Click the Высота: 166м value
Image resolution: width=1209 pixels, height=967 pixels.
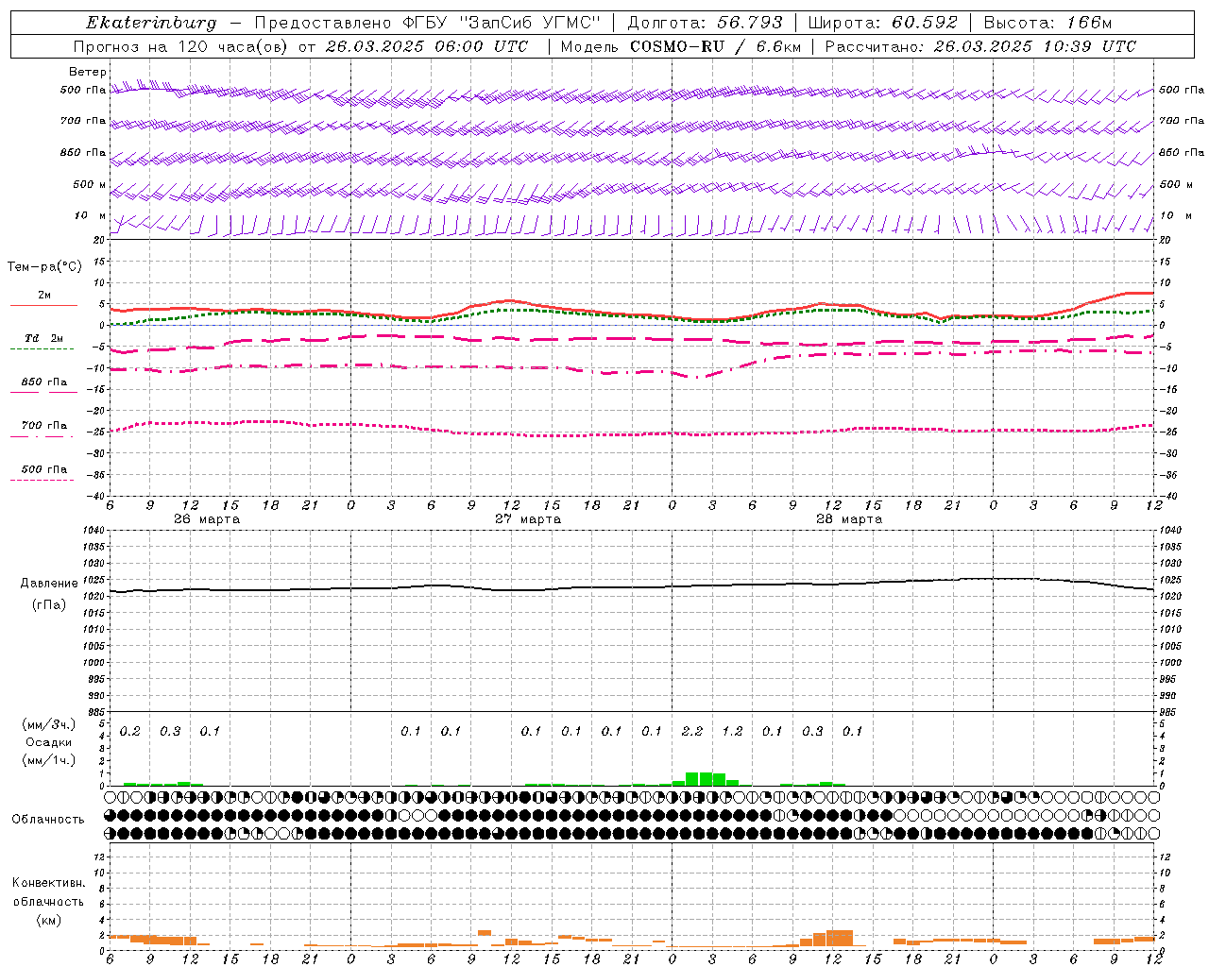[x=1048, y=23]
